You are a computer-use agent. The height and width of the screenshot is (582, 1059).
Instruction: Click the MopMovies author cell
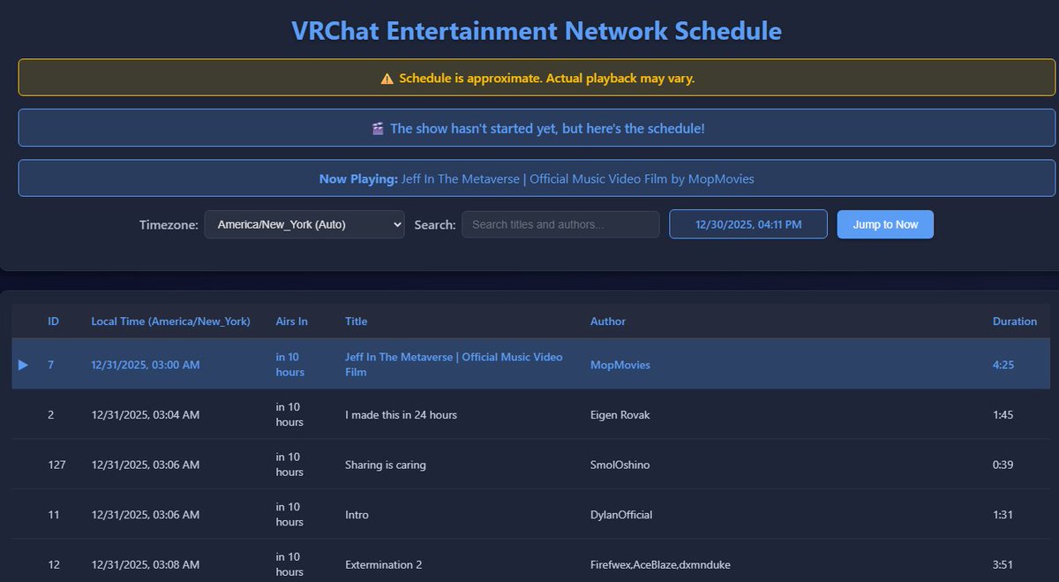(620, 365)
